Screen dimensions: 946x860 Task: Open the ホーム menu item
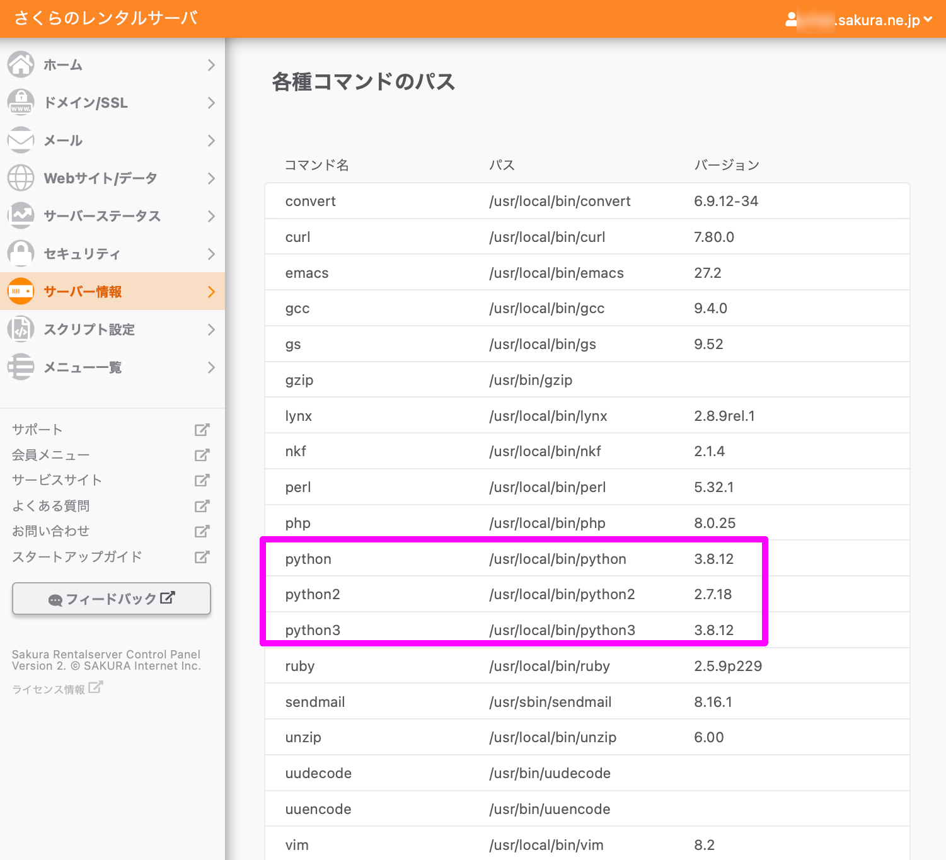click(112, 65)
